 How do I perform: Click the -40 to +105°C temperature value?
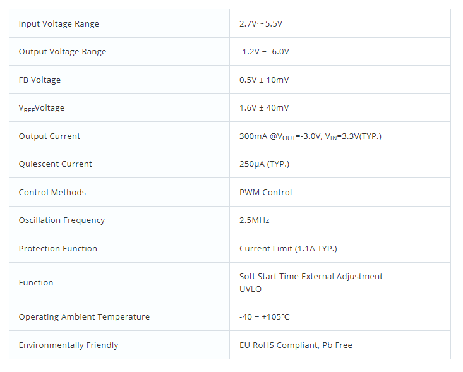264,317
